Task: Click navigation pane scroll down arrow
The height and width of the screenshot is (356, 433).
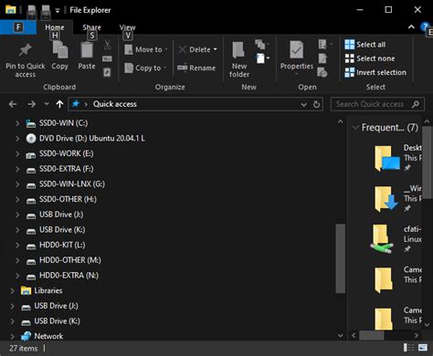Action: point(341,336)
